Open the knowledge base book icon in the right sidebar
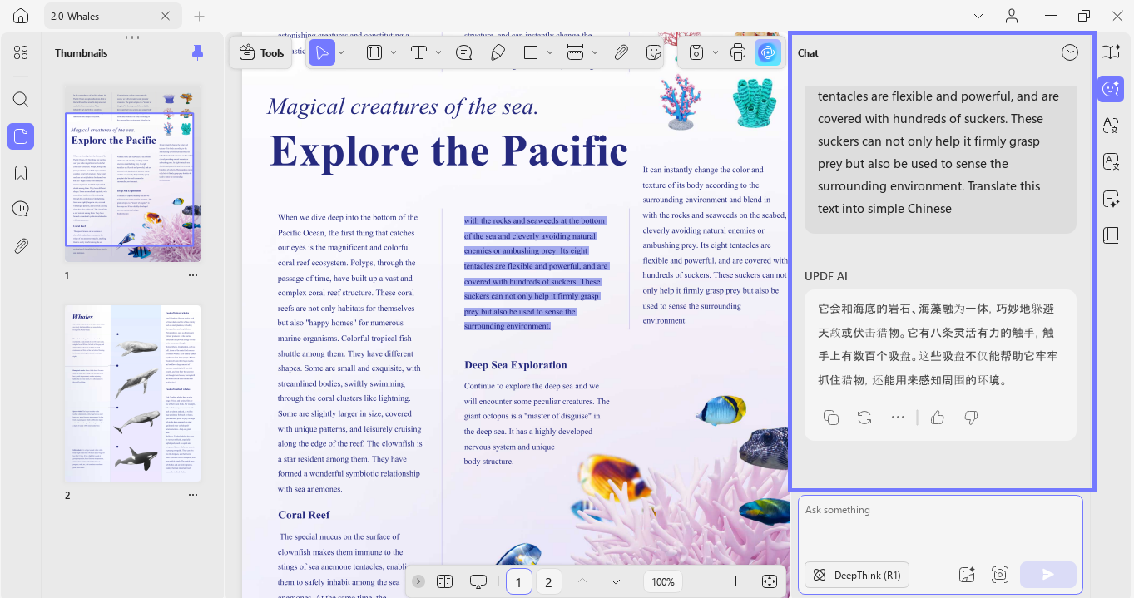The width and height of the screenshot is (1134, 598). 1111,235
